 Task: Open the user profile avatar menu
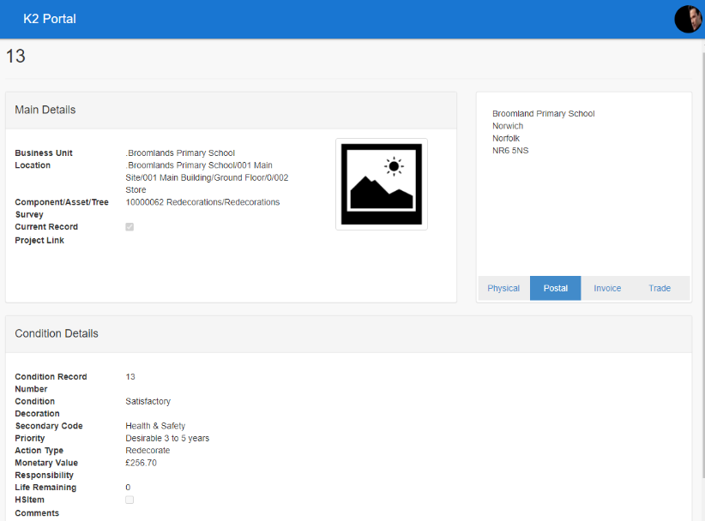(x=688, y=19)
